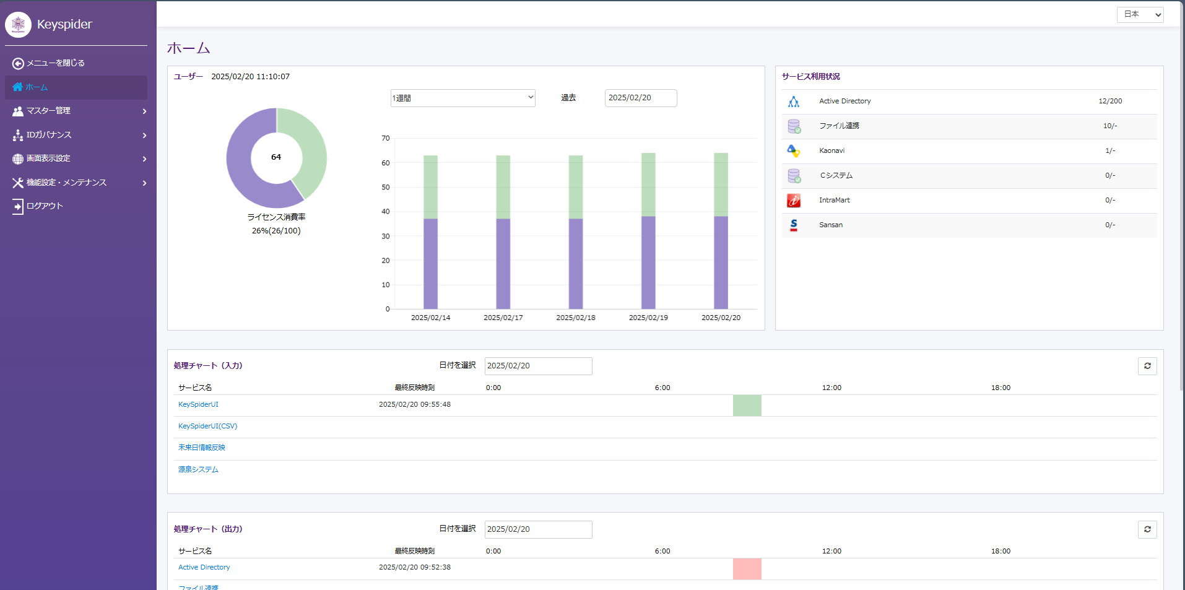Click the ログアウト logout item
The width and height of the screenshot is (1185, 590).
(45, 206)
